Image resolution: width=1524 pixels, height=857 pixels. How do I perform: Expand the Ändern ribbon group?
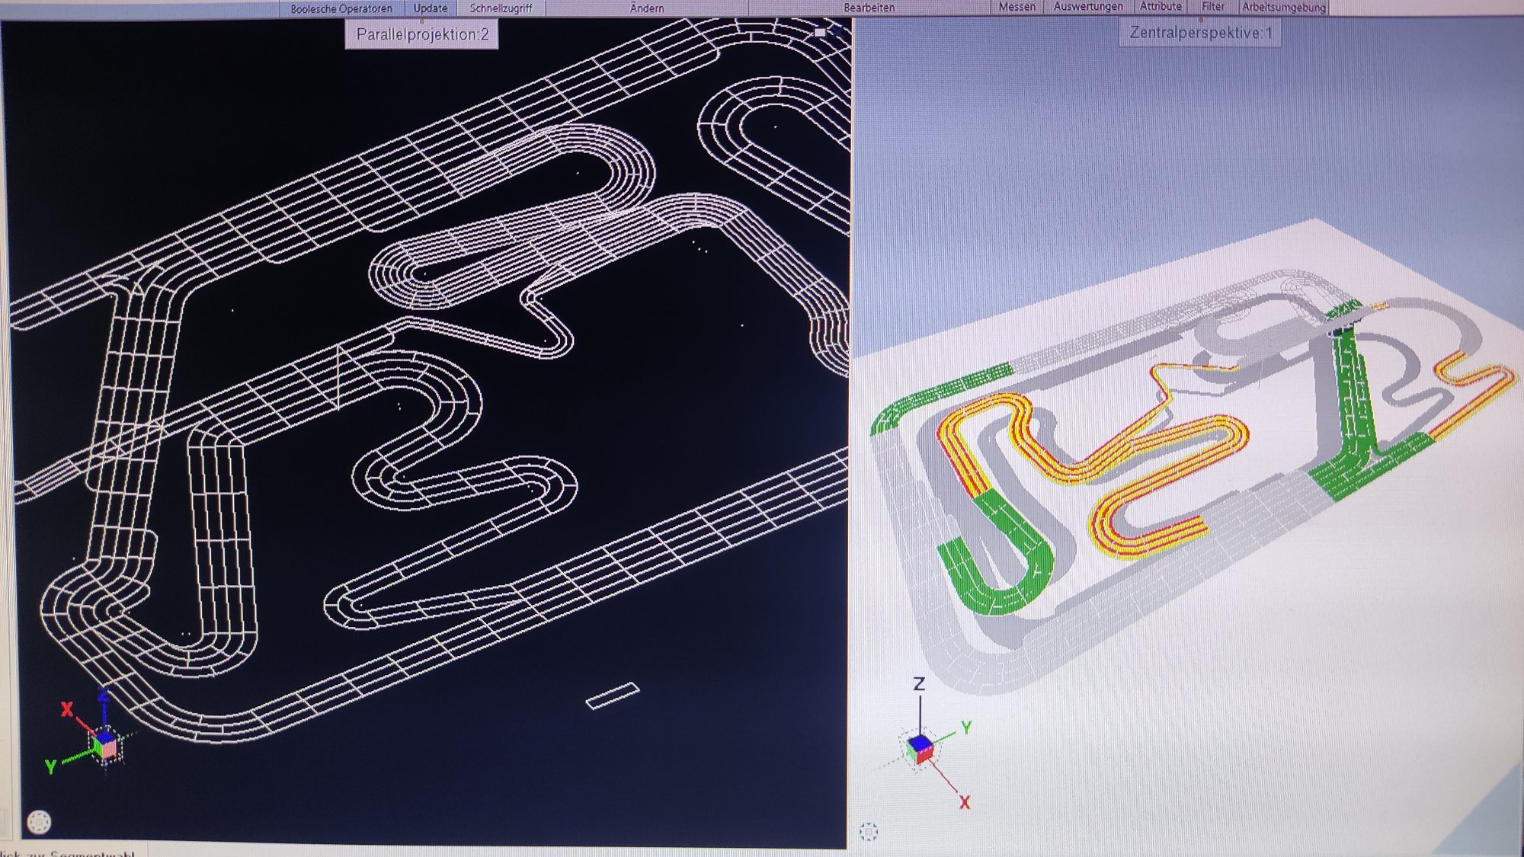point(647,8)
